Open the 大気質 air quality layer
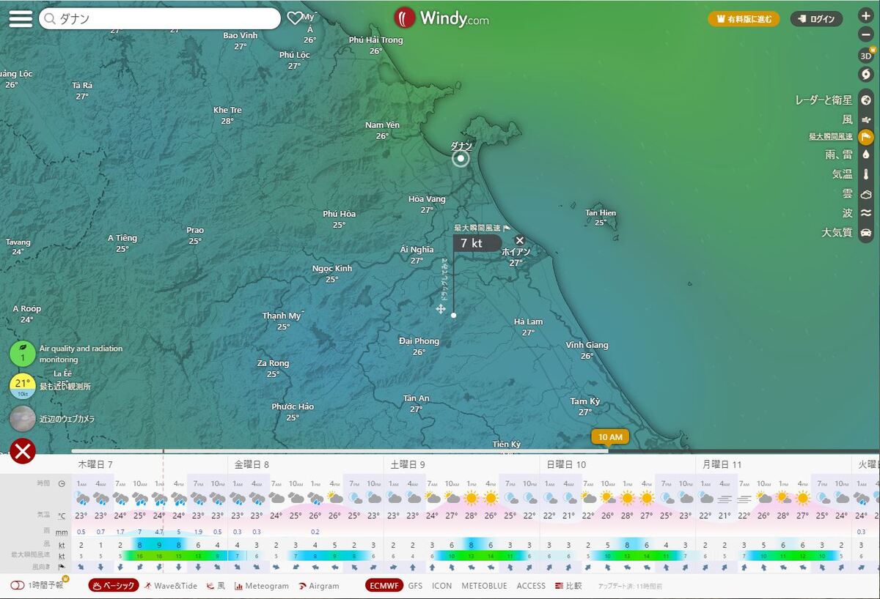This screenshot has width=880, height=599. pos(865,233)
